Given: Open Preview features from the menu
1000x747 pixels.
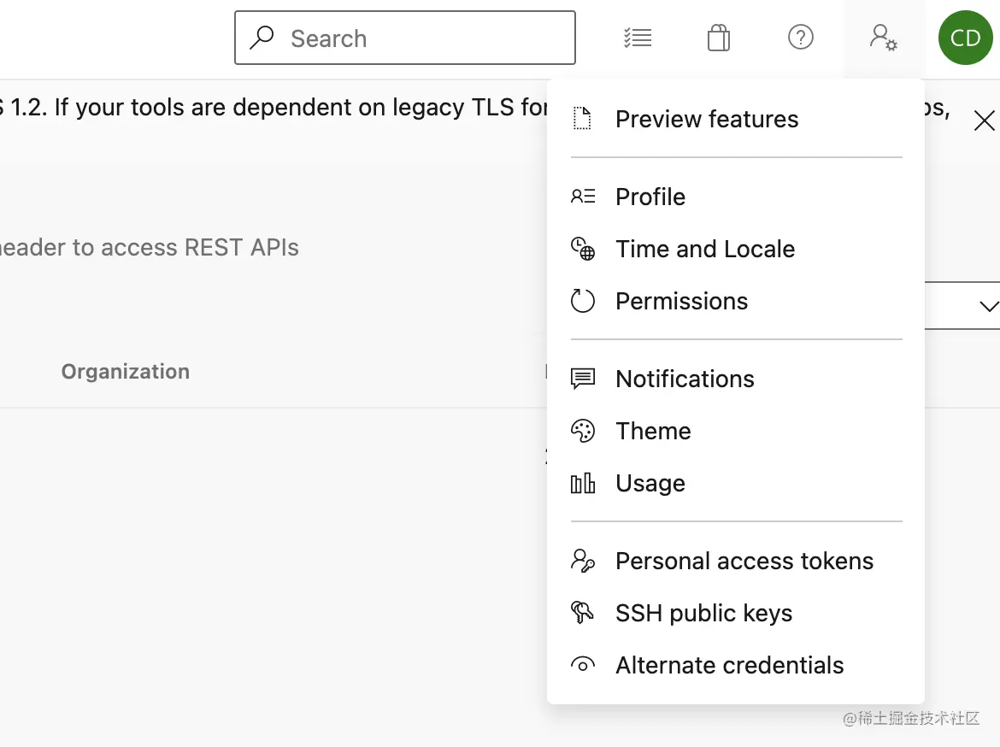Looking at the screenshot, I should pos(707,119).
